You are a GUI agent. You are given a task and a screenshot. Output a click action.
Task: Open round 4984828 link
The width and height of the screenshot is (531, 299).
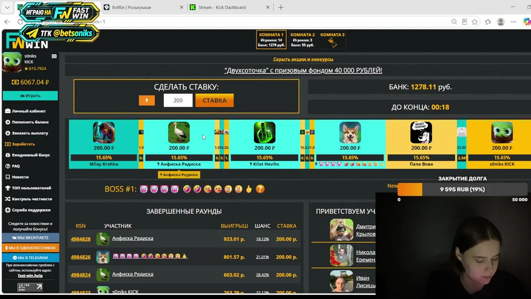pos(80,239)
